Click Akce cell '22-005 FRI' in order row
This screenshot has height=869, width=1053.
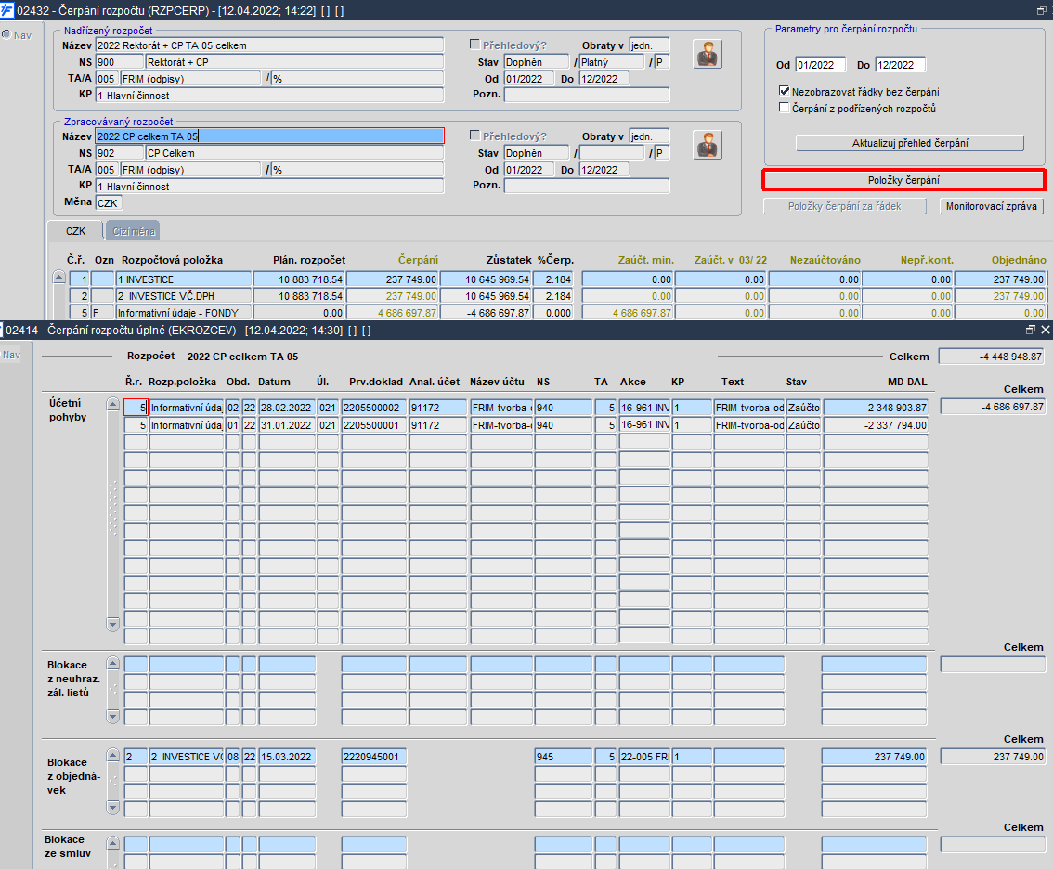click(x=644, y=756)
